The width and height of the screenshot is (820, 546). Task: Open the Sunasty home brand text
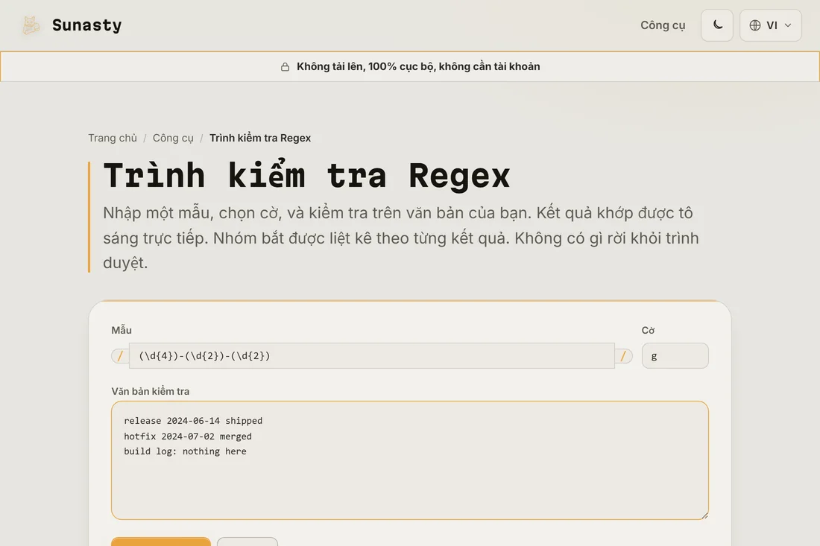86,25
